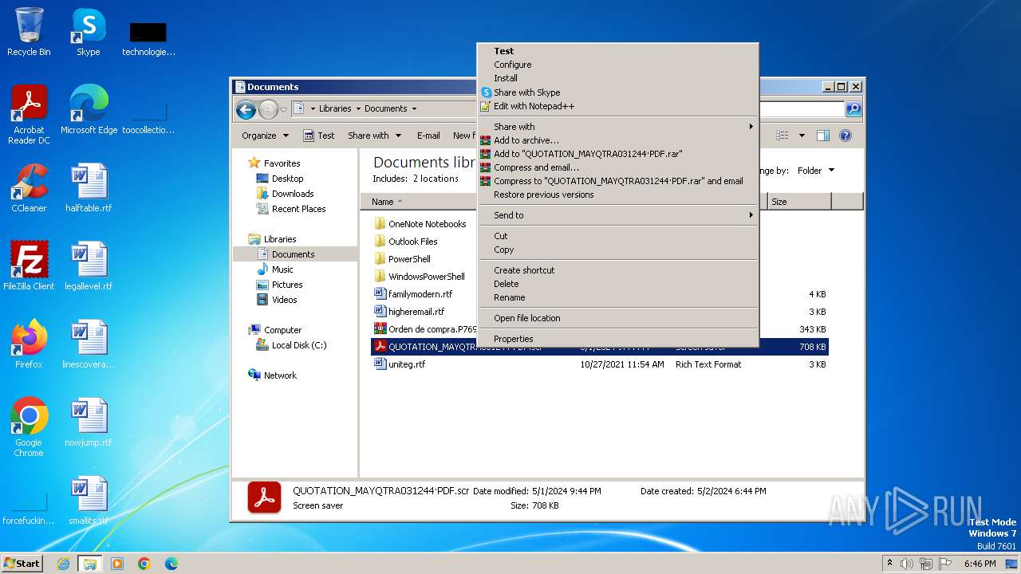The width and height of the screenshot is (1021, 574).
Task: Select legallevel.rtf desktop file
Action: pyautogui.click(x=89, y=265)
